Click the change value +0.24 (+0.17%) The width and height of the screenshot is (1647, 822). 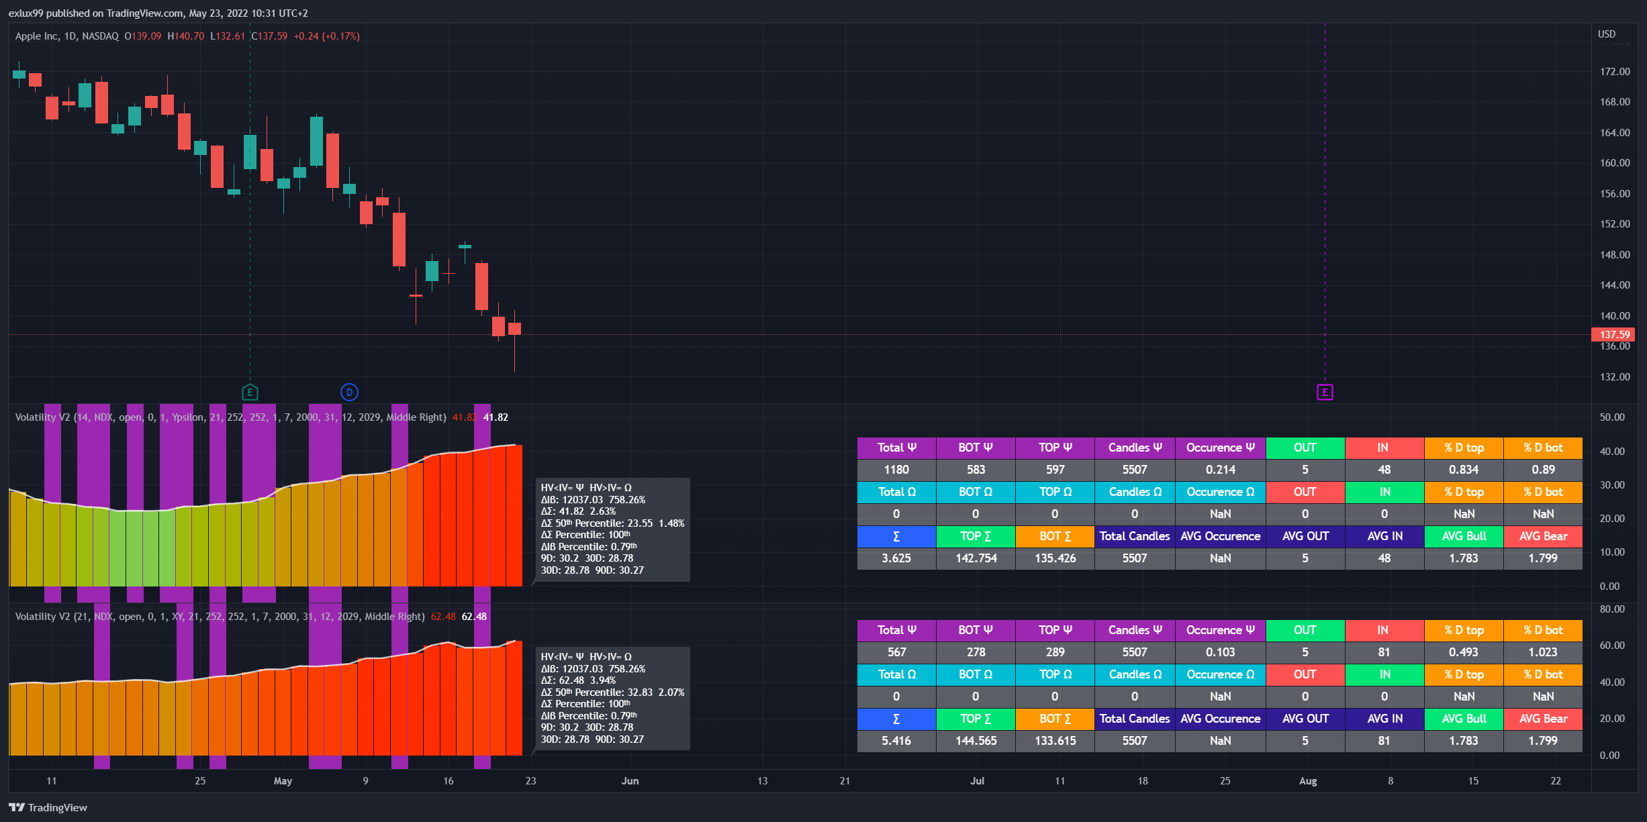(326, 36)
